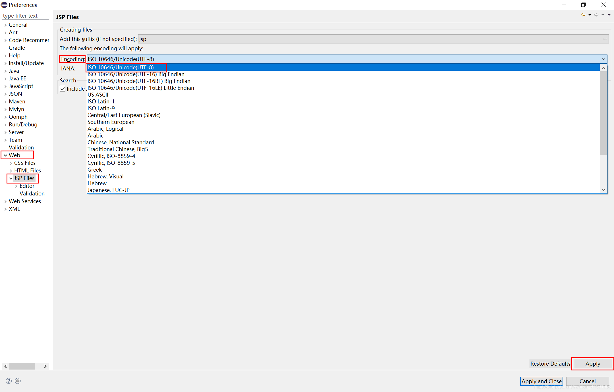Image resolution: width=614 pixels, height=392 pixels.
Task: Choose UTF-16LE Little Endian encoding
Action: [x=343, y=88]
